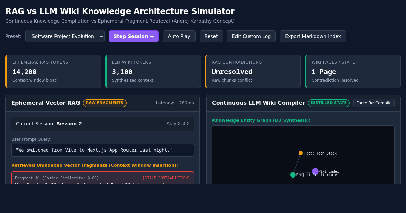The height and width of the screenshot is (213, 406).
Task: Click Force Re-Compile button
Action: click(x=374, y=103)
